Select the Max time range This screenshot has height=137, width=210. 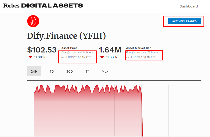105,72
